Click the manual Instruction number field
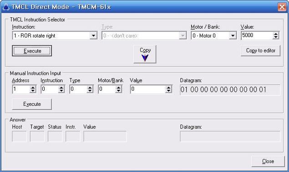Viewport: 289px width, 172px height. (50, 89)
